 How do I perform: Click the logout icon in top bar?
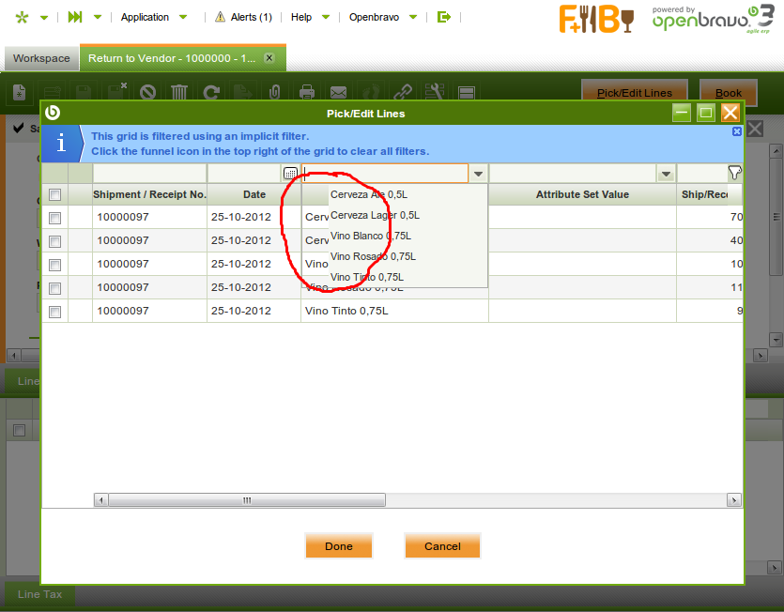coord(443,17)
